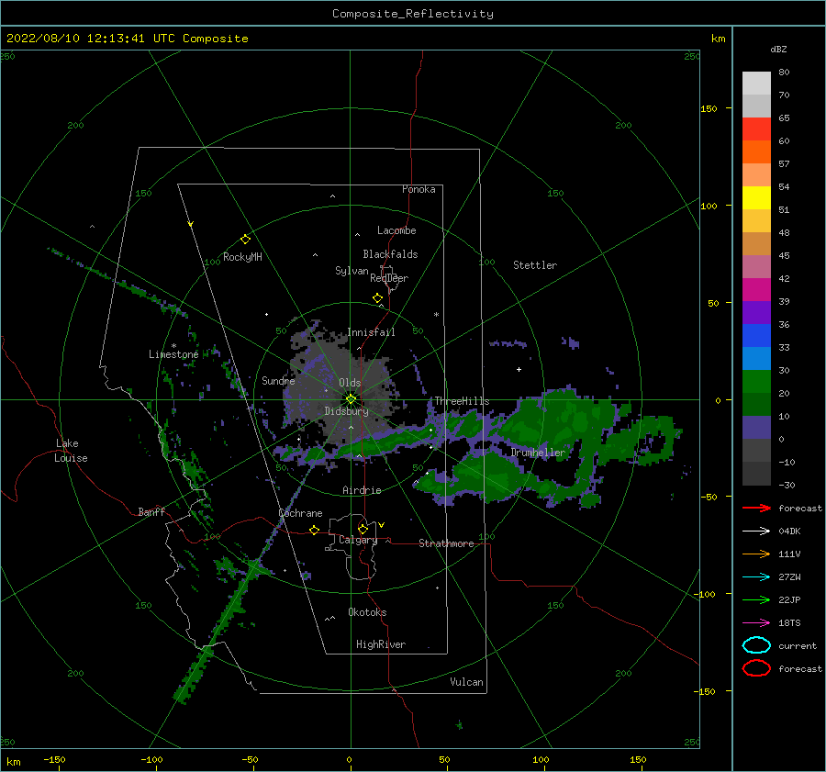Click the Lake Louise label
The width and height of the screenshot is (826, 772).
coord(71,451)
